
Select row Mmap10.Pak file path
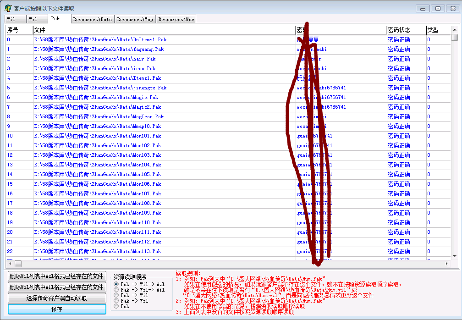point(98,126)
